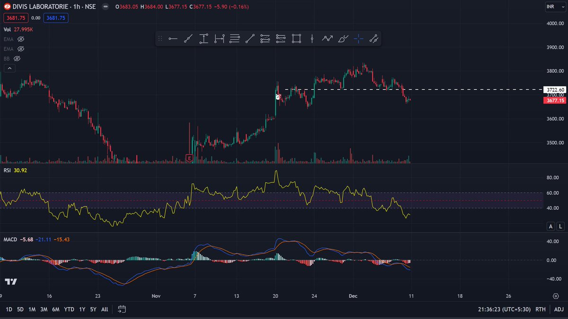Image resolution: width=568 pixels, height=319 pixels.
Task: Open the go-to-date calendar icon
Action: click(122, 310)
